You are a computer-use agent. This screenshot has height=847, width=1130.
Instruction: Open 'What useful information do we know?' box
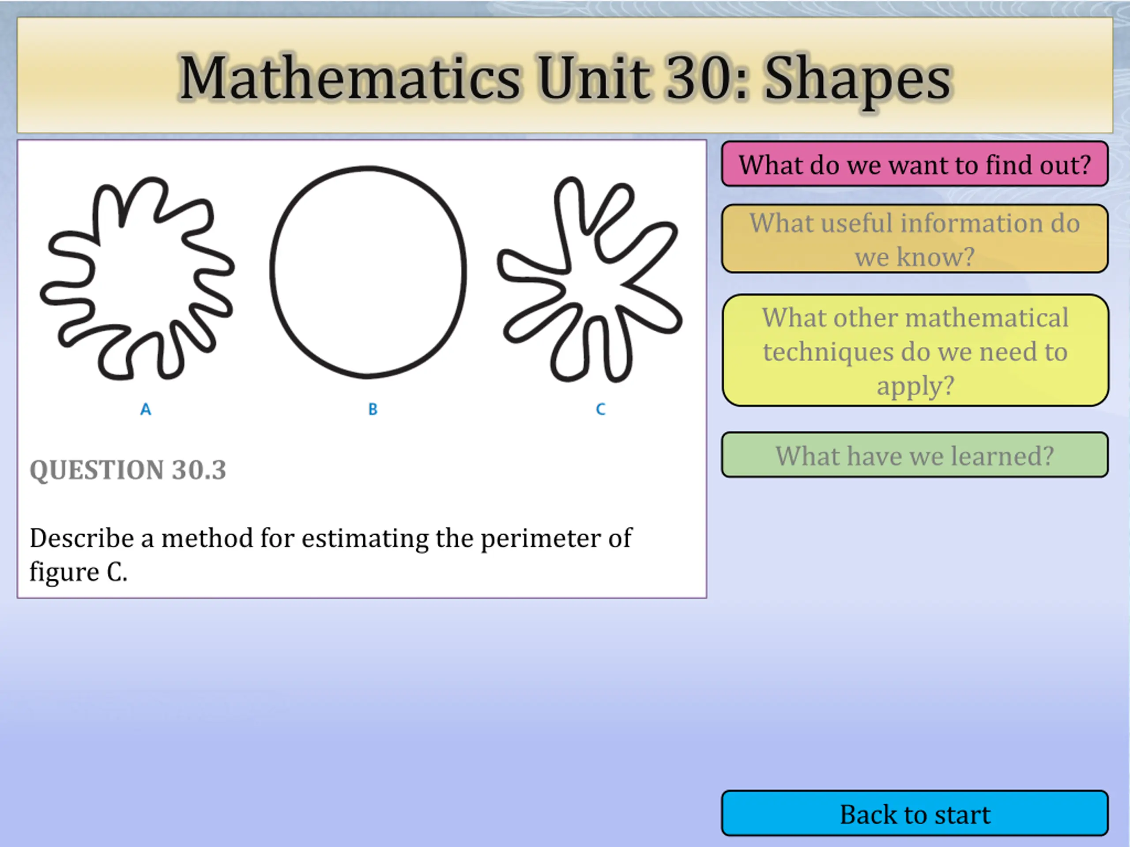(x=915, y=238)
